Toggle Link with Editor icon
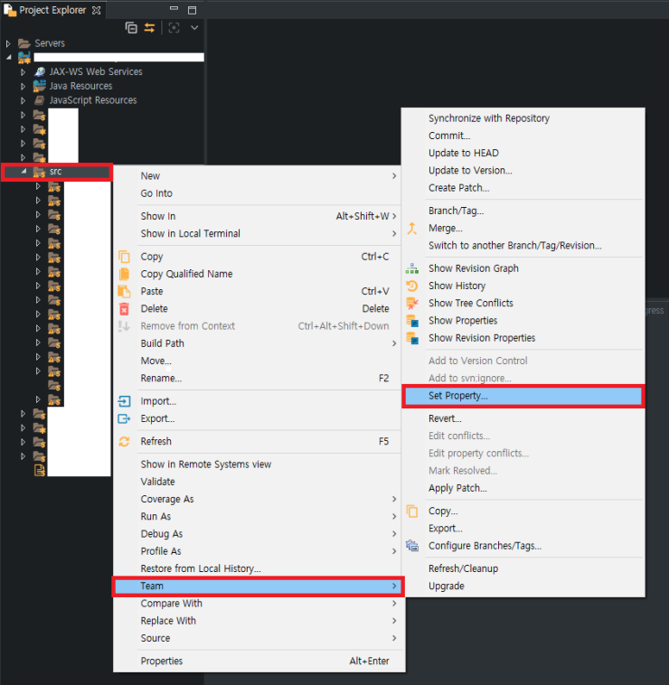Image resolution: width=669 pixels, height=685 pixels. click(150, 28)
